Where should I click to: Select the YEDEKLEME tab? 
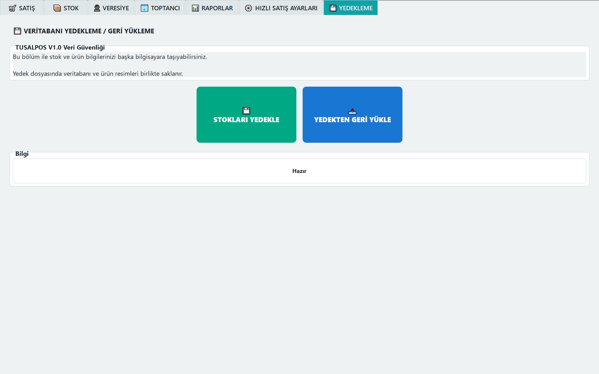[351, 8]
